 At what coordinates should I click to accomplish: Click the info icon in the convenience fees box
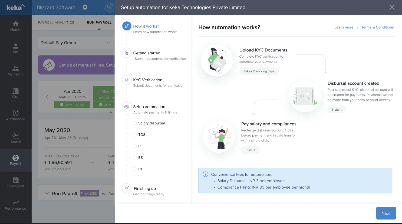(x=205, y=174)
